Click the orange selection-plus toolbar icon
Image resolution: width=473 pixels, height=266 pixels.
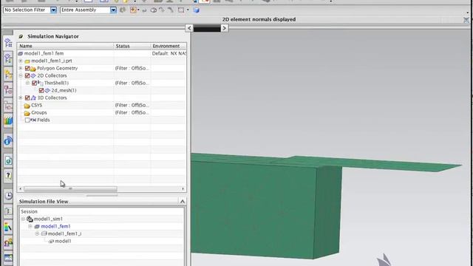click(x=133, y=10)
